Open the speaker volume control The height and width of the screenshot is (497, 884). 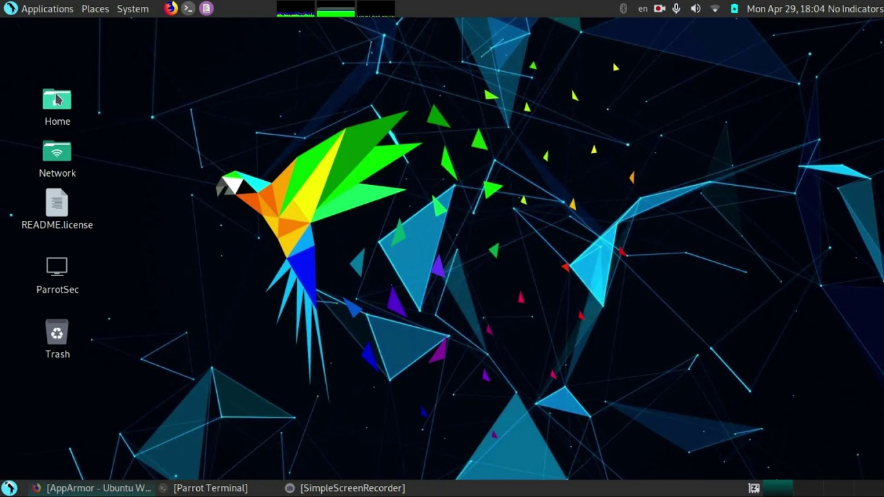point(695,8)
